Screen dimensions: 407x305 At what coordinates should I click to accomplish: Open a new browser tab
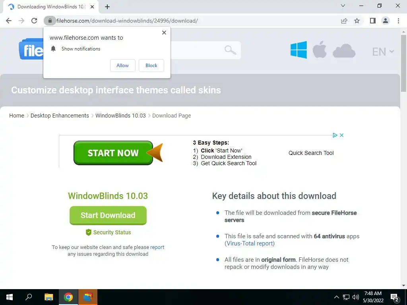pos(107,7)
